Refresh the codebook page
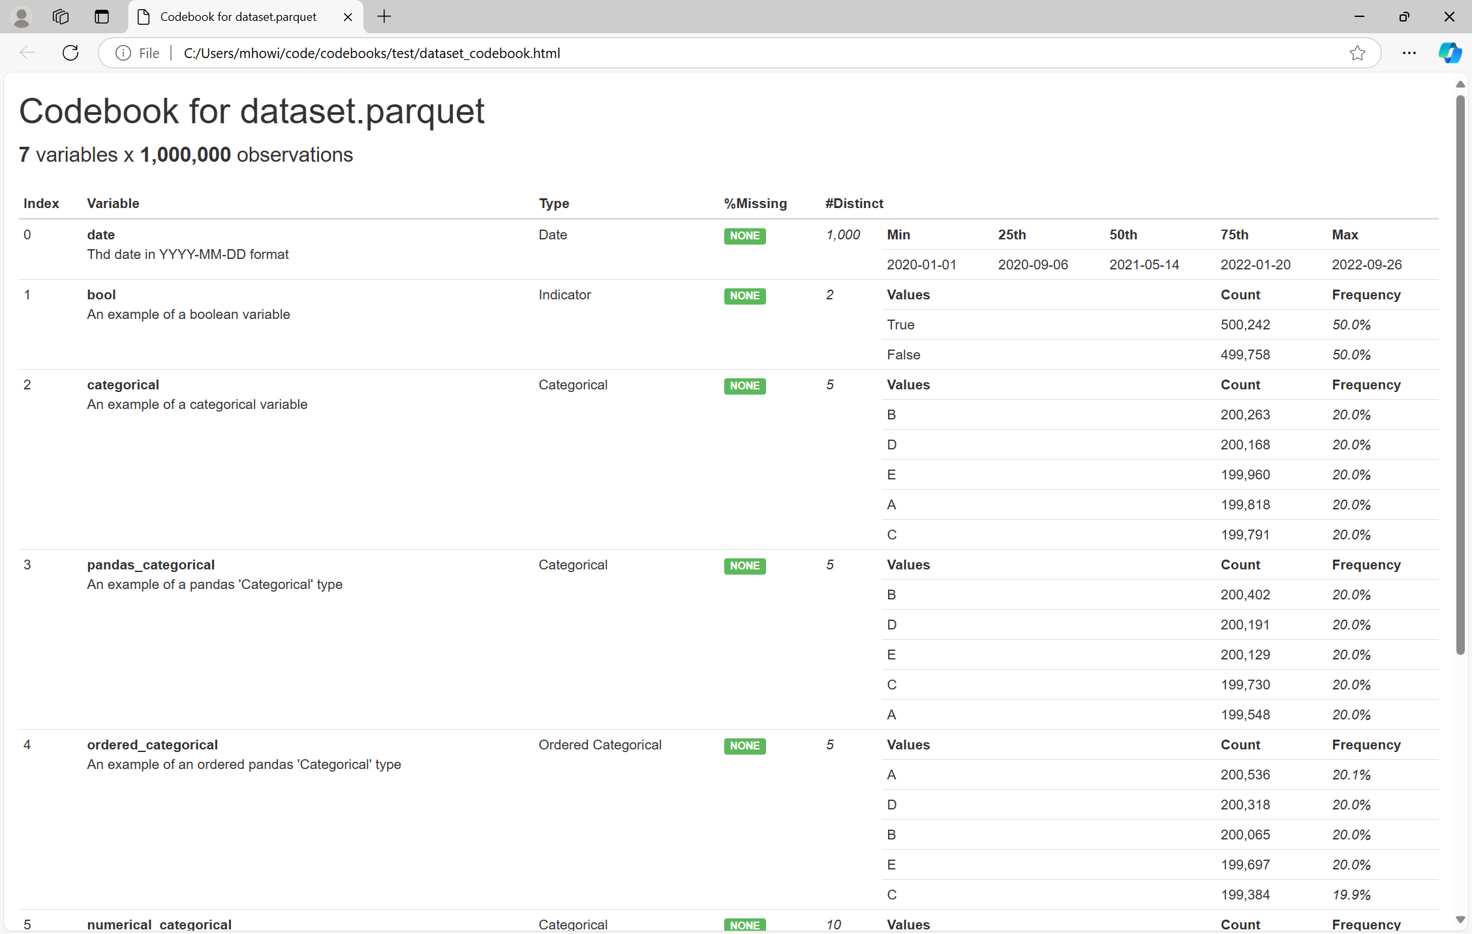 [70, 53]
